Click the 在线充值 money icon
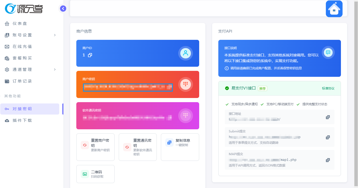The image size is (358, 188). click(7, 47)
